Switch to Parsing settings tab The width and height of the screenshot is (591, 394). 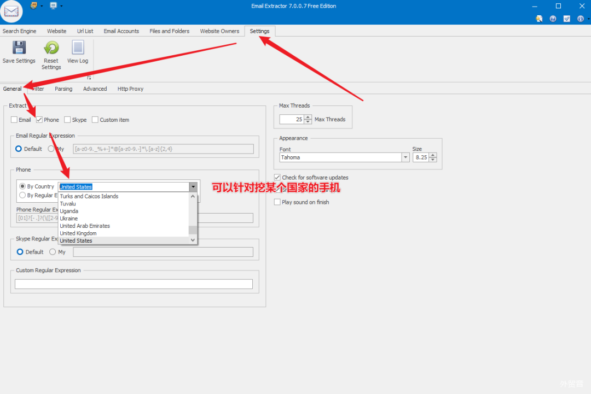click(63, 89)
